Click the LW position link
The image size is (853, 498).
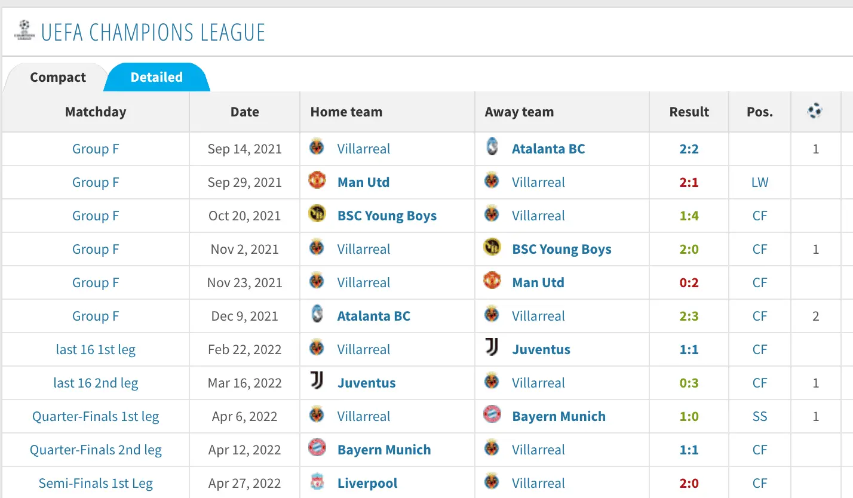tap(759, 182)
